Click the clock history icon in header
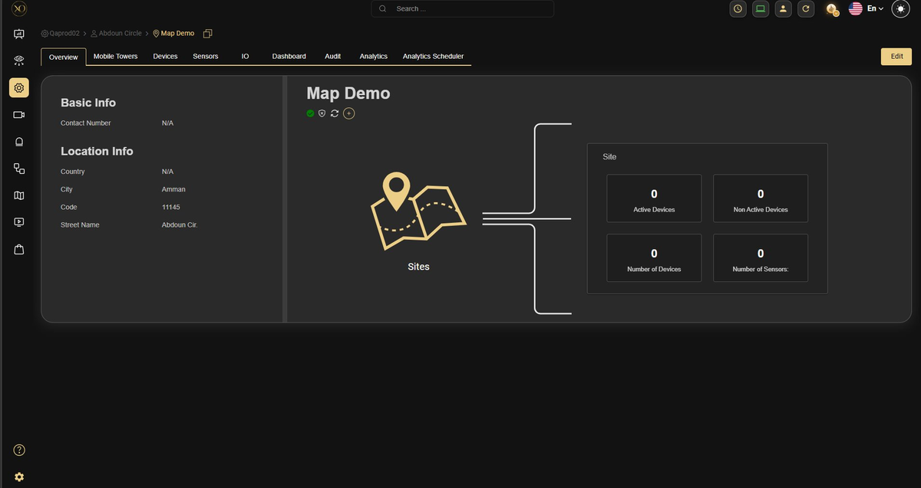Viewport: 921px width, 488px height. 738,9
